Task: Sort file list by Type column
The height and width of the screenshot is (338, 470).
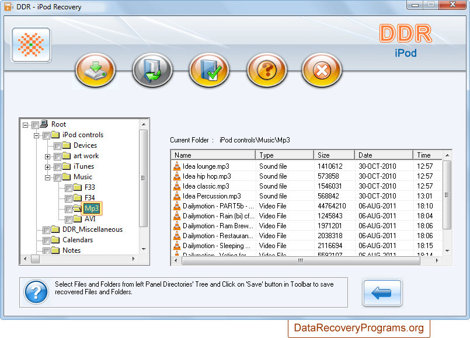Action: tap(284, 155)
